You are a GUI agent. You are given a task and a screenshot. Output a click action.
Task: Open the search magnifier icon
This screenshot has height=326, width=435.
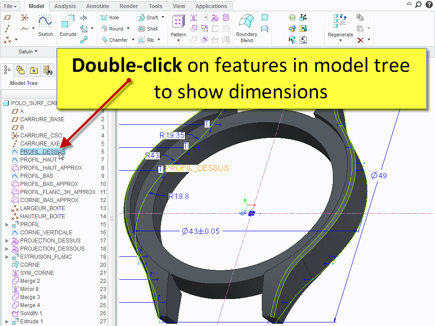click(x=418, y=4)
